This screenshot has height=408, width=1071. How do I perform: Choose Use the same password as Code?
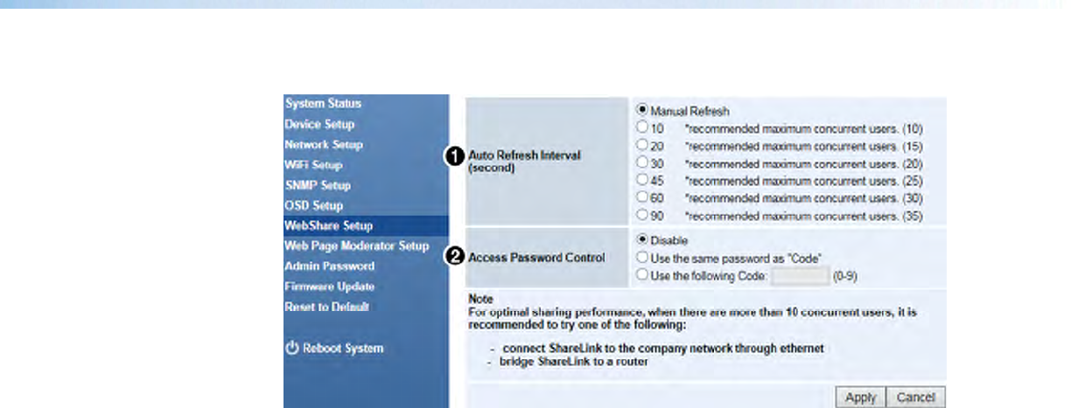pyautogui.click(x=643, y=258)
